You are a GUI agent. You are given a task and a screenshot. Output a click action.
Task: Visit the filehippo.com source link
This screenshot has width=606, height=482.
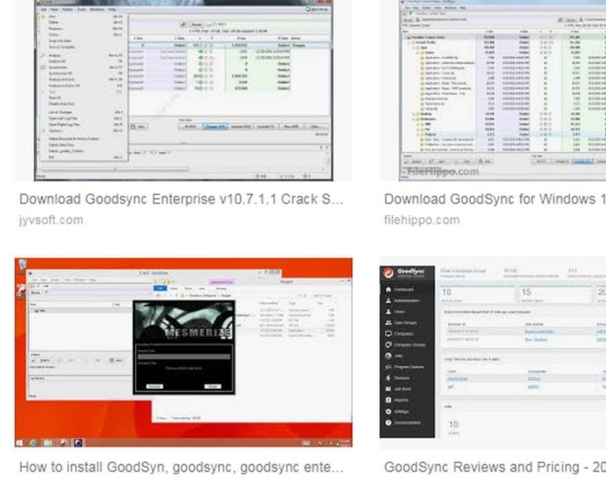422,220
